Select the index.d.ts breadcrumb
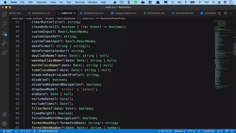The width and height of the screenshot is (236, 133). click(x=86, y=18)
